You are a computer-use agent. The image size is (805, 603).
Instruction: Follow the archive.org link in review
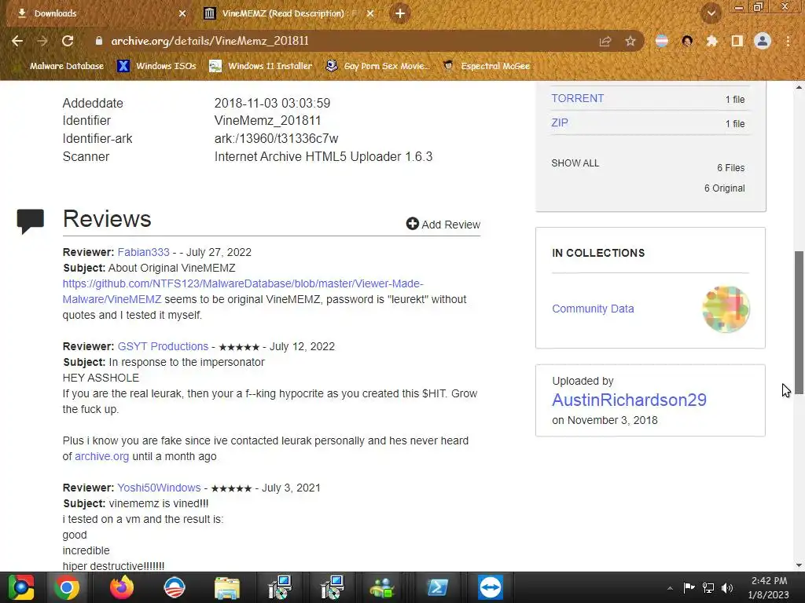pyautogui.click(x=101, y=456)
